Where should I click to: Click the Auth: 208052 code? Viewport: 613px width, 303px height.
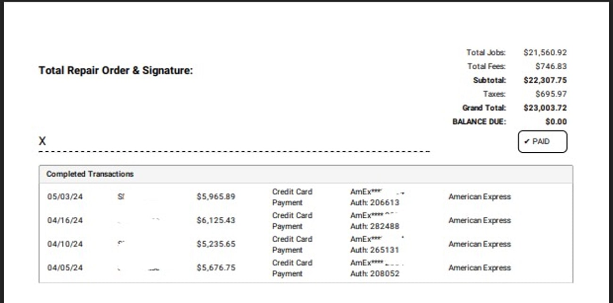tap(374, 273)
